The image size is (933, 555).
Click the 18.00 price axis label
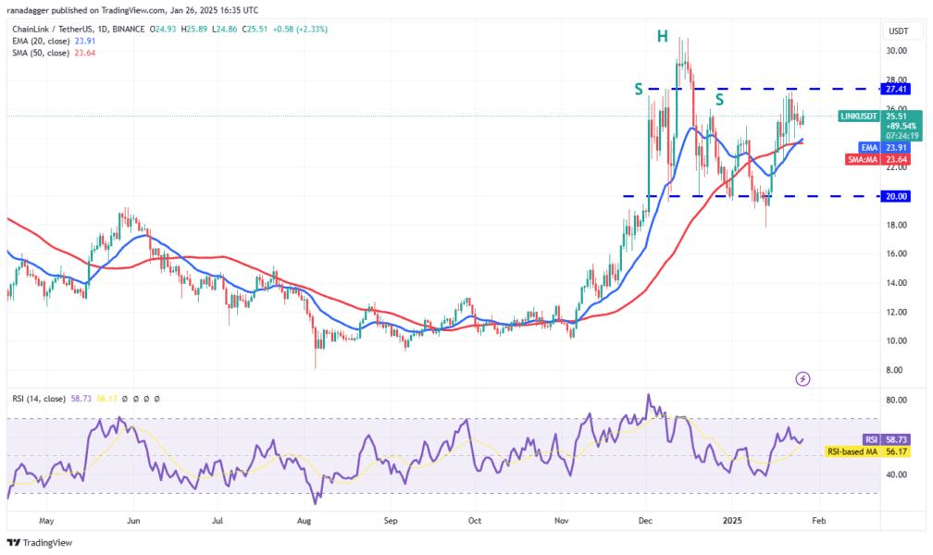point(897,226)
